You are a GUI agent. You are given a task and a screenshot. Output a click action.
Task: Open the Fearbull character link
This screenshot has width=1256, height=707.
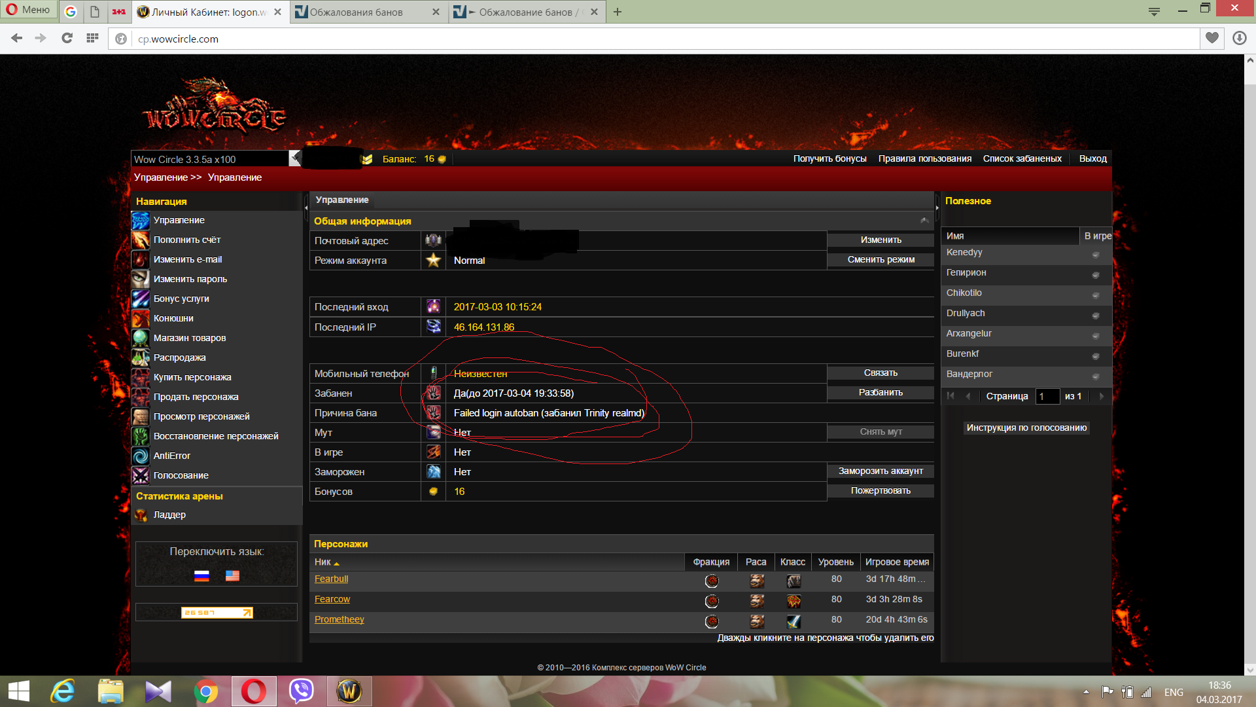(x=331, y=579)
